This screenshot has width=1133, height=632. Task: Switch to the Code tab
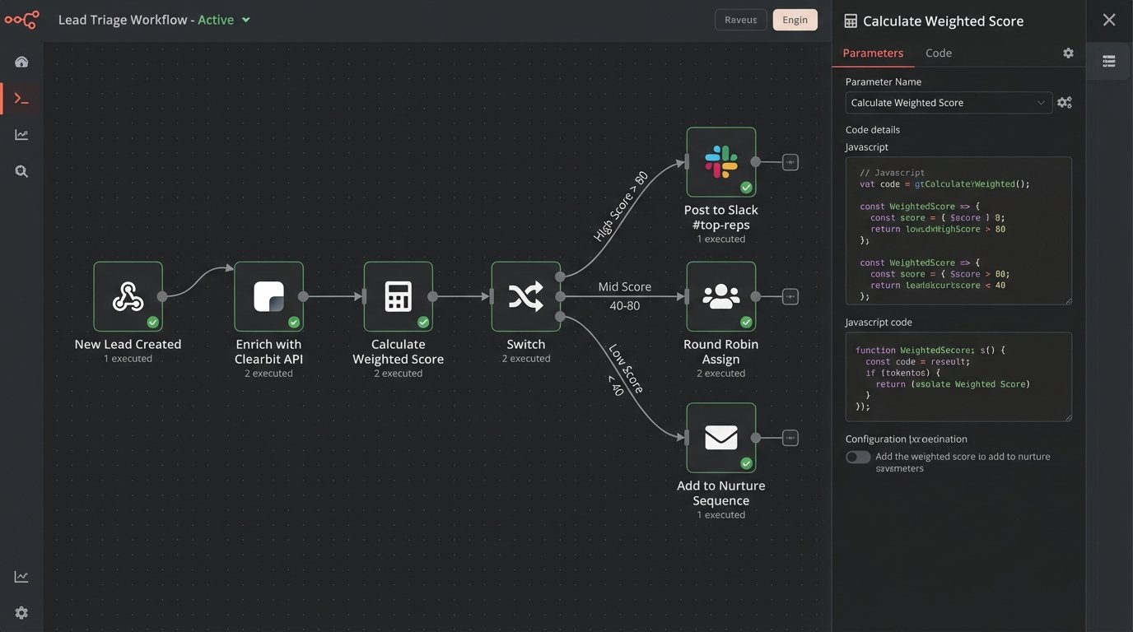tap(938, 52)
